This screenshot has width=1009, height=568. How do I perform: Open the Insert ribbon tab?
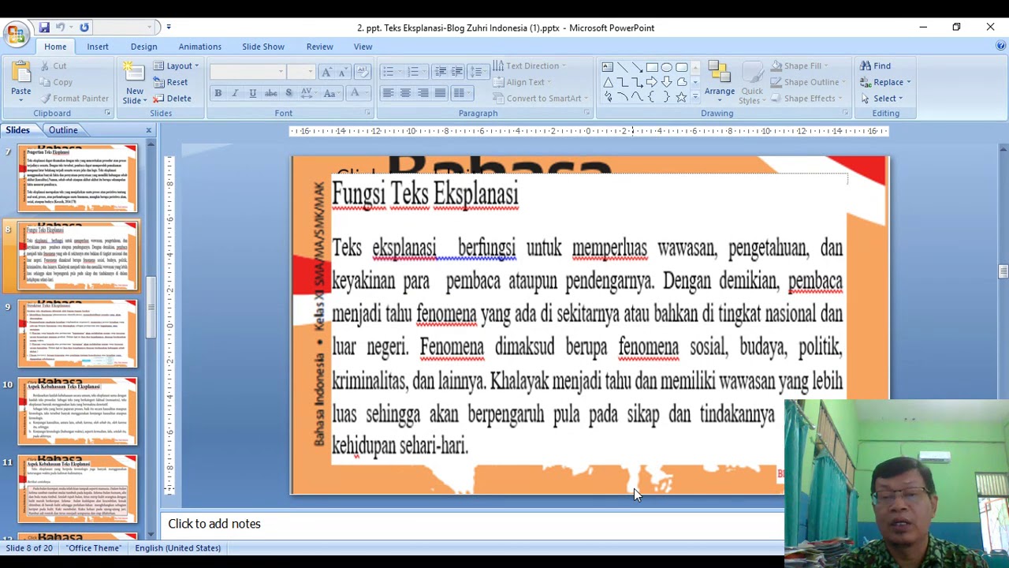coord(98,47)
